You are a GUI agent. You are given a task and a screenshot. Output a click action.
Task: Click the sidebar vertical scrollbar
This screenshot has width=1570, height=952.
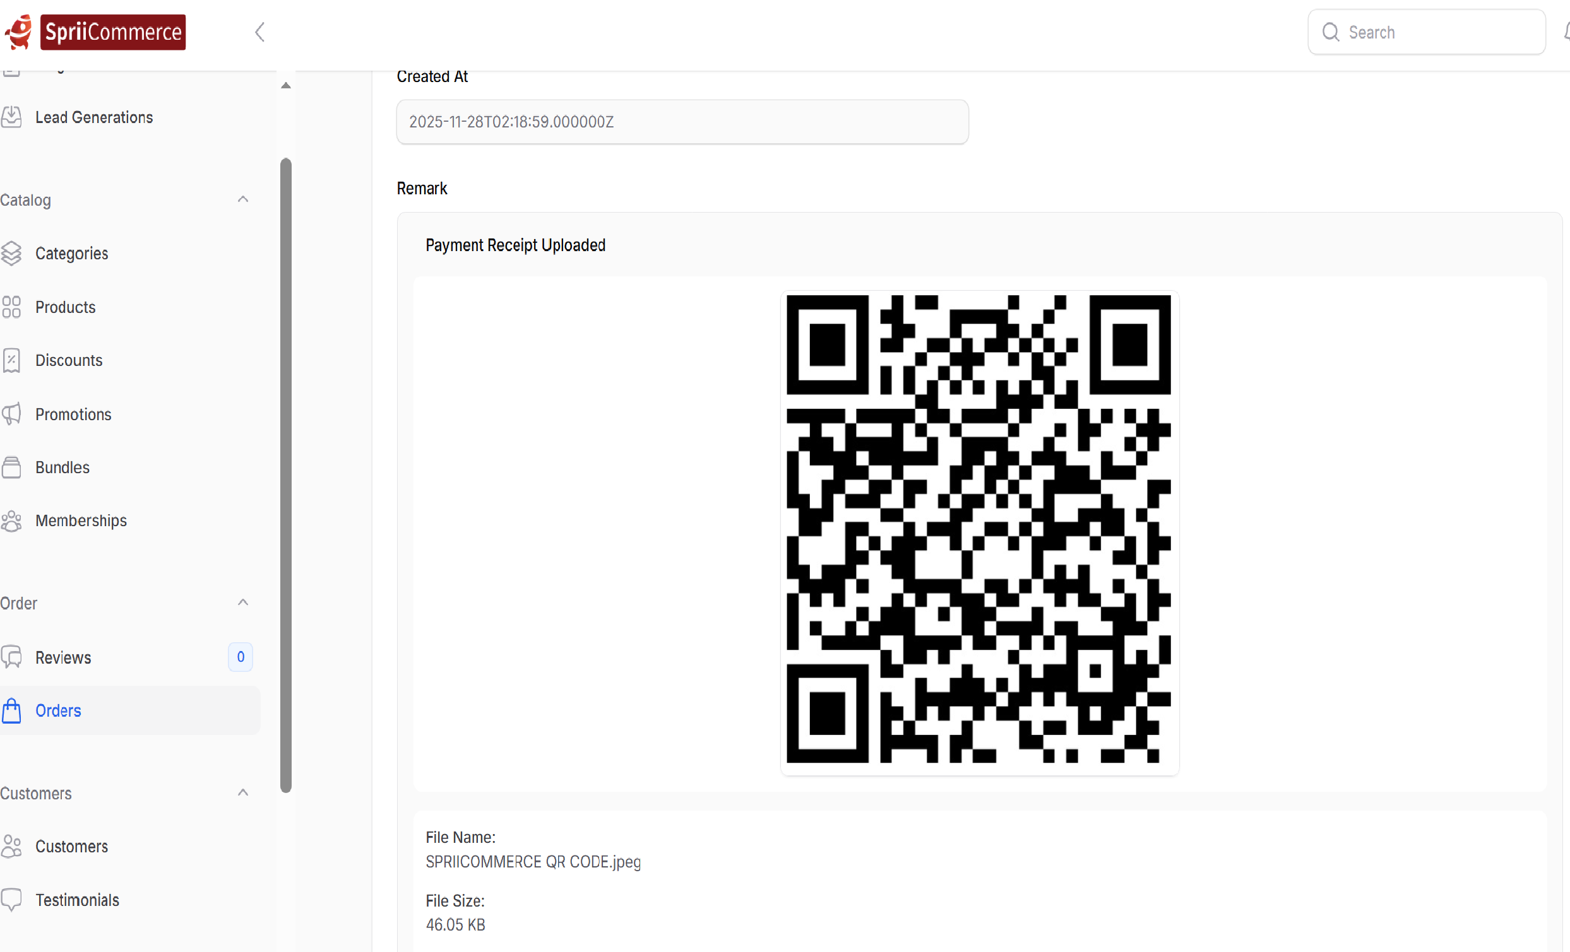(x=286, y=475)
